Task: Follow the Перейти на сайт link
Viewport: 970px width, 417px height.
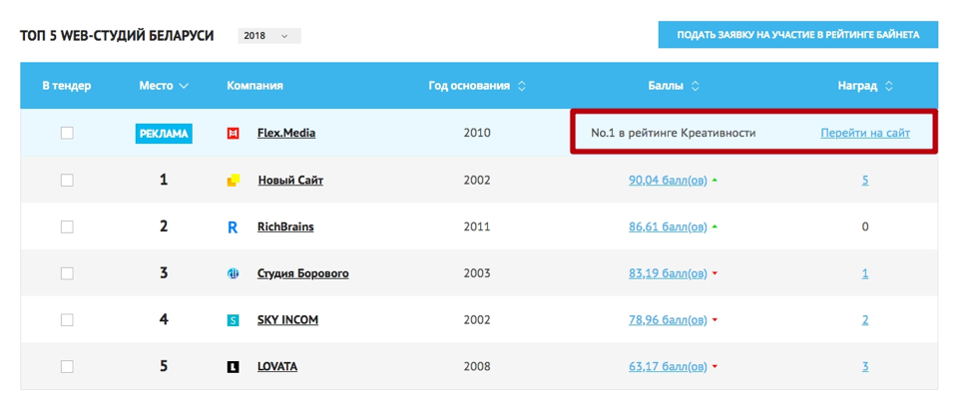Action: [x=865, y=133]
